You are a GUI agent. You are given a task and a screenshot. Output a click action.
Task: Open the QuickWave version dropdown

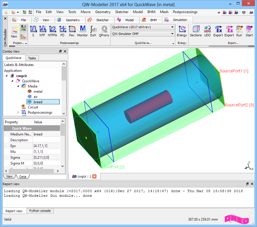(172, 27)
